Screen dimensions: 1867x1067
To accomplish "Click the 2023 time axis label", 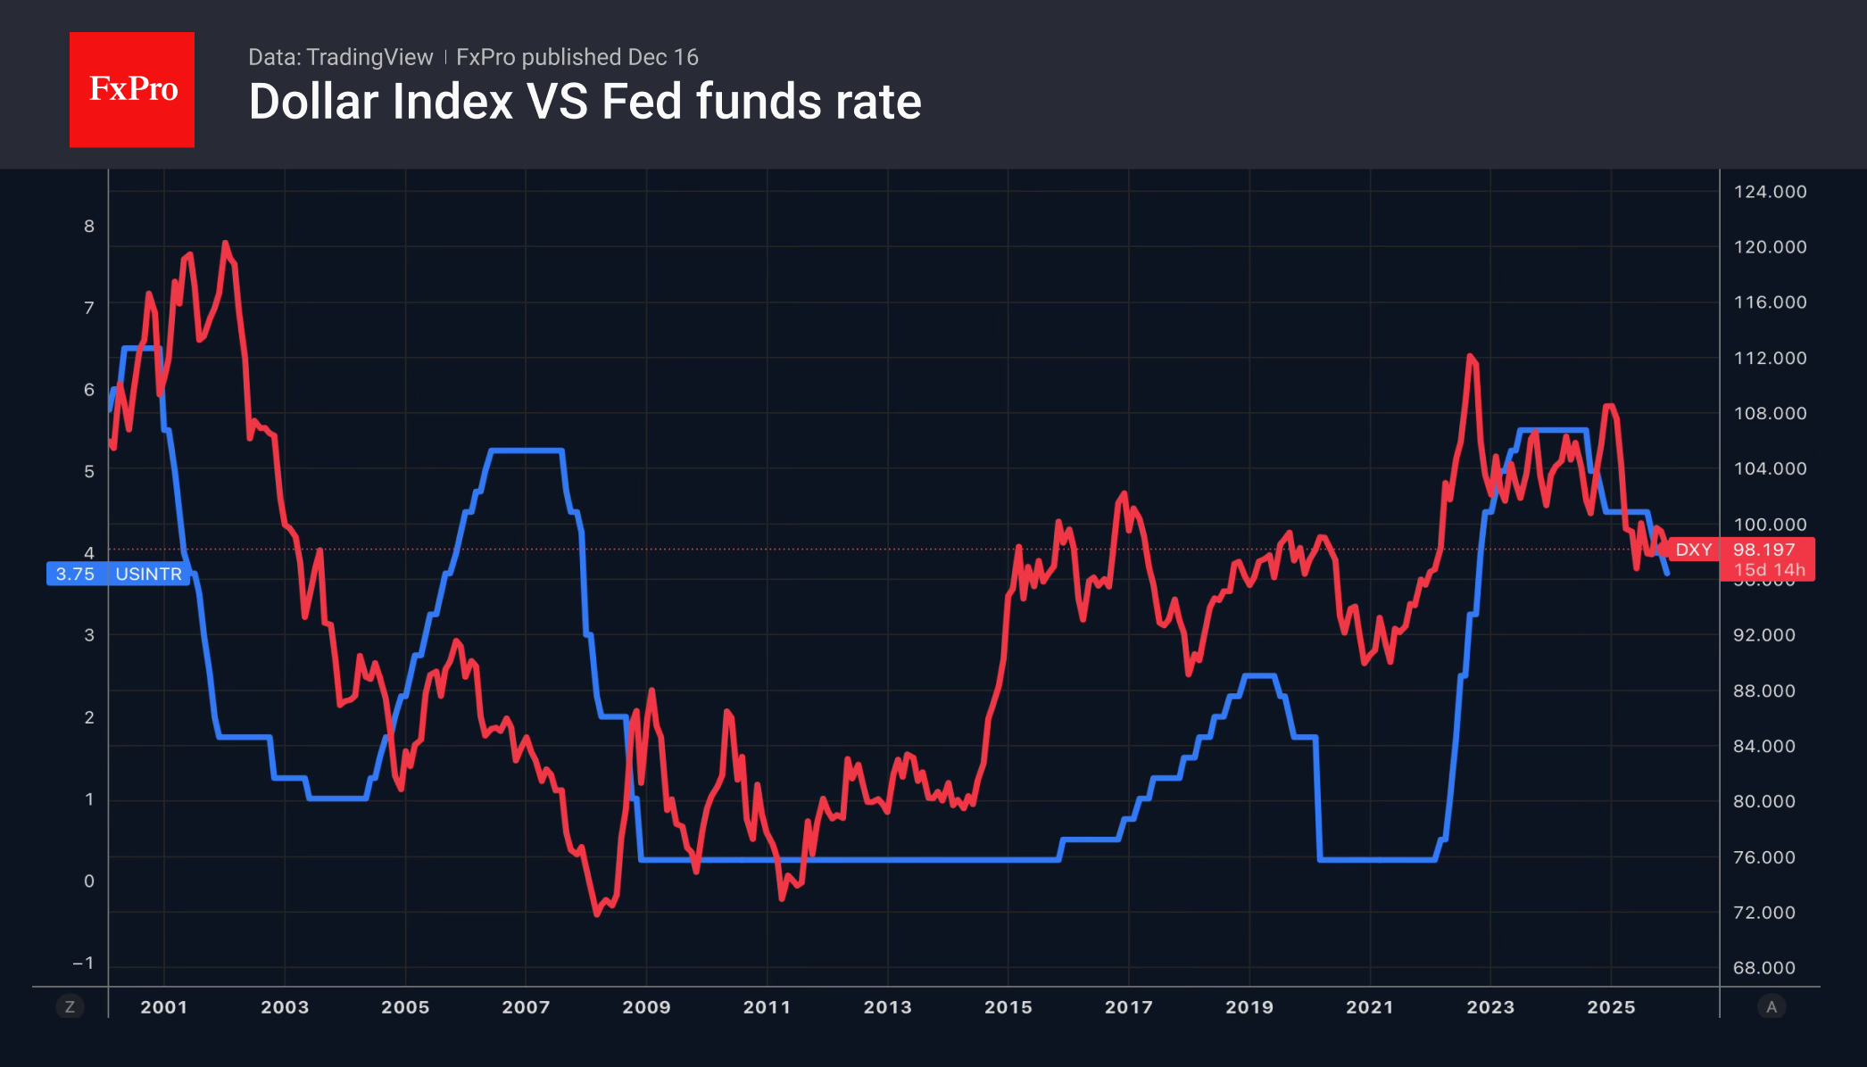I will 1490,1007.
